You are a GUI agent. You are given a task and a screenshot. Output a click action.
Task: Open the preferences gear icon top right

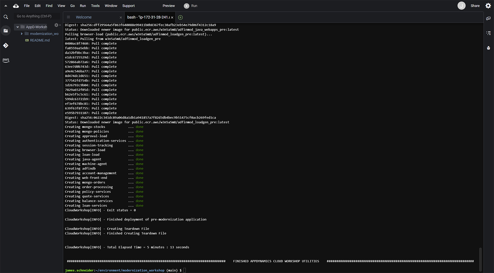point(488,6)
